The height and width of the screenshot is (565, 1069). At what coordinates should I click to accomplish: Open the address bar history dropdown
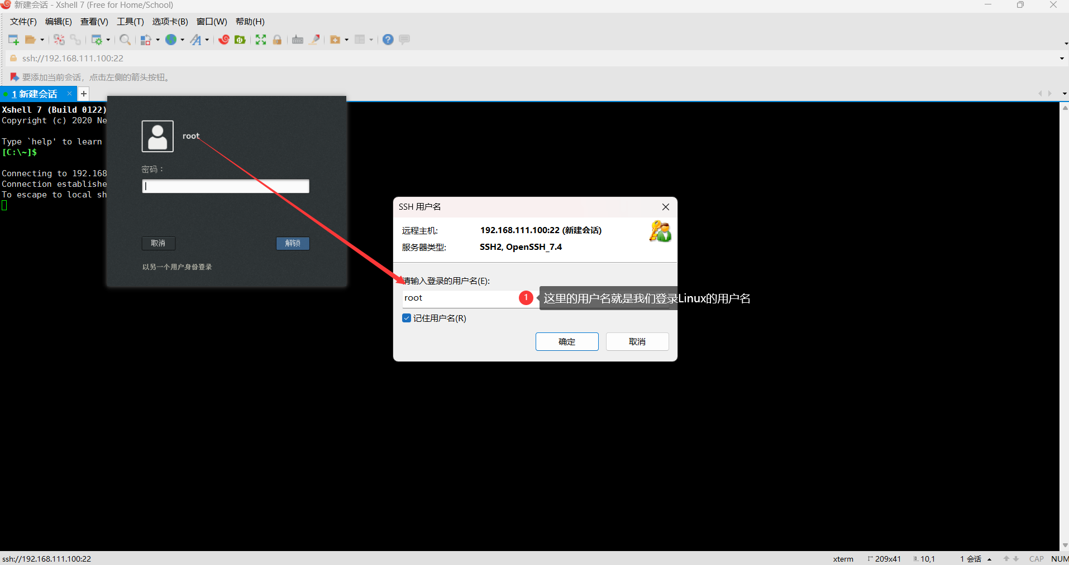click(x=1061, y=59)
